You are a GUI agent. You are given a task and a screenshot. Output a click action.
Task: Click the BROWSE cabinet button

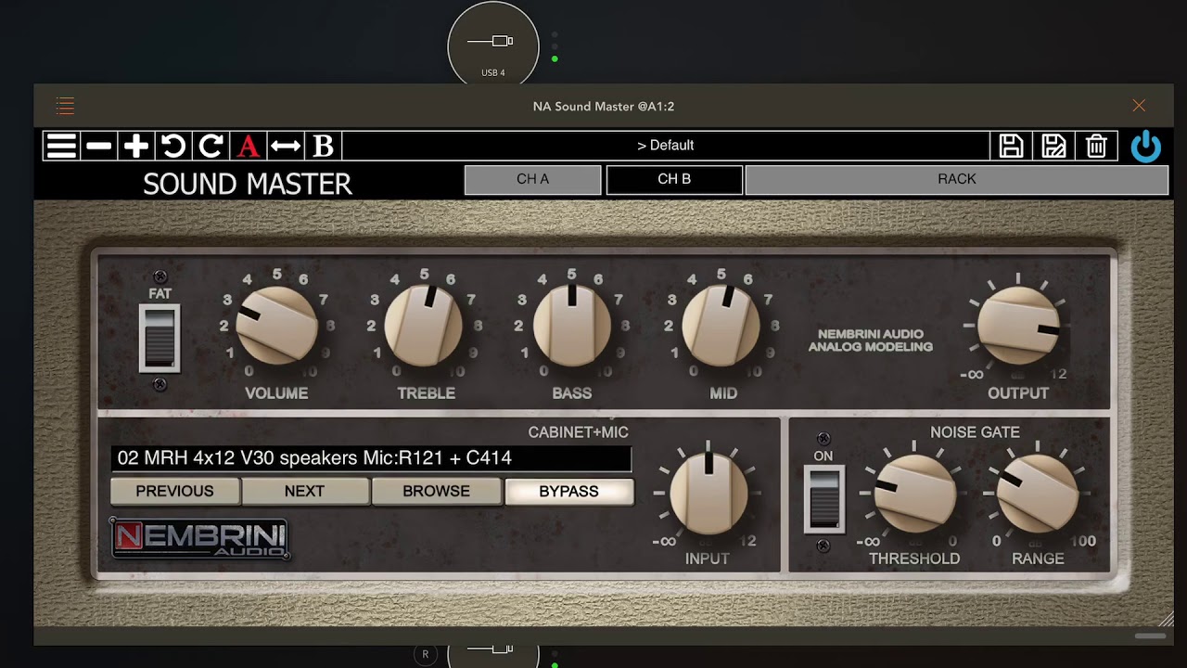[436, 492]
